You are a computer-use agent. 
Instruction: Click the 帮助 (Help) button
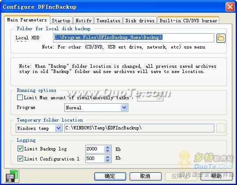216,176
